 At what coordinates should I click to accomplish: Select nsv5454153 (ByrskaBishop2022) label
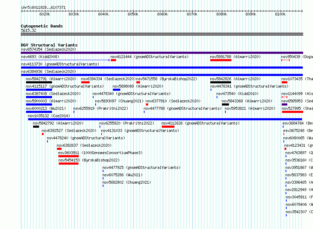click(89, 160)
